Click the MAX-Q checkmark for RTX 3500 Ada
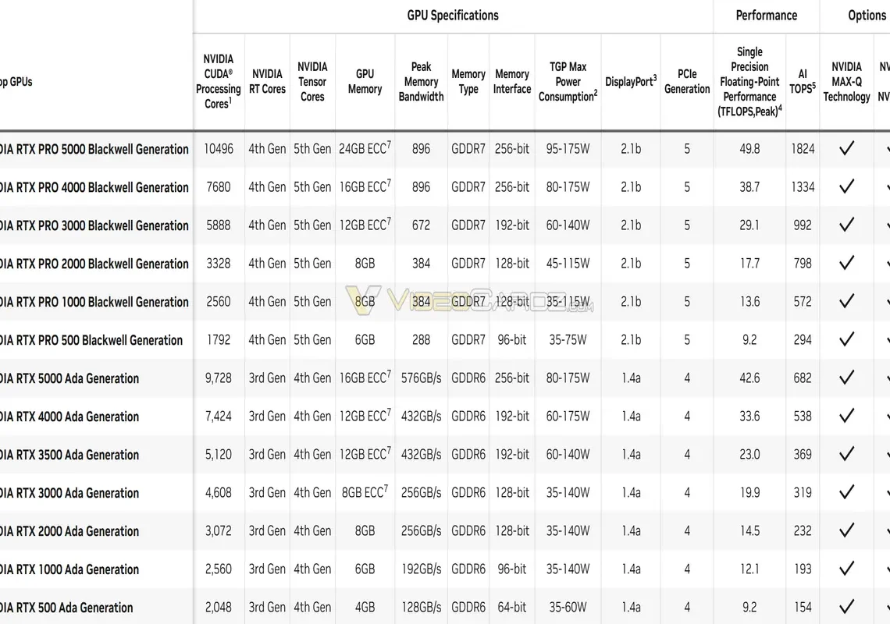Image resolution: width=890 pixels, height=624 pixels. point(846,455)
